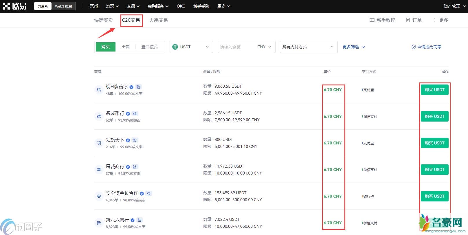The height and width of the screenshot is (235, 468).
Task: Open the CNY currency selector
Action: coord(264,47)
